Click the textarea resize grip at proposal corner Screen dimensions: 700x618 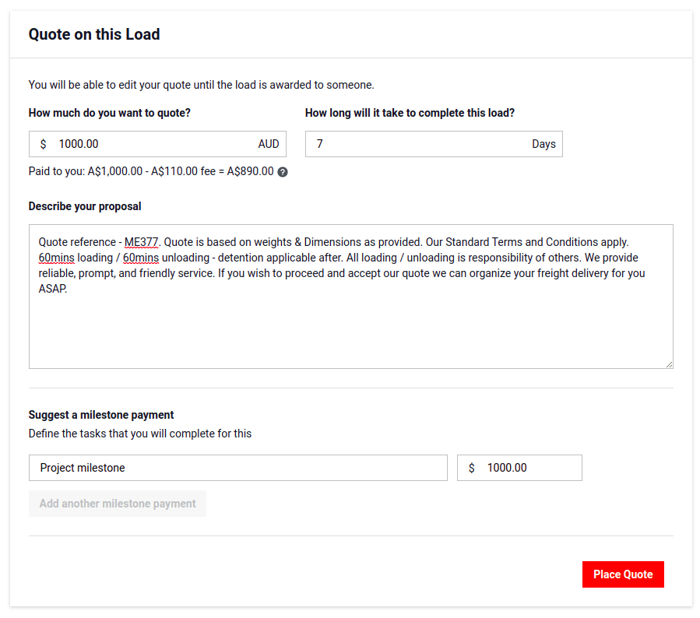[670, 363]
